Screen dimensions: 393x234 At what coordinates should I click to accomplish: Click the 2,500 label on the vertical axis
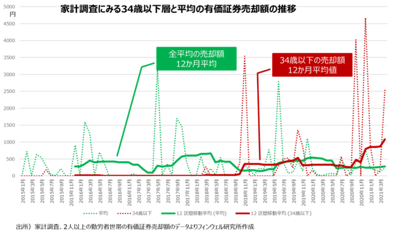tap(8, 91)
